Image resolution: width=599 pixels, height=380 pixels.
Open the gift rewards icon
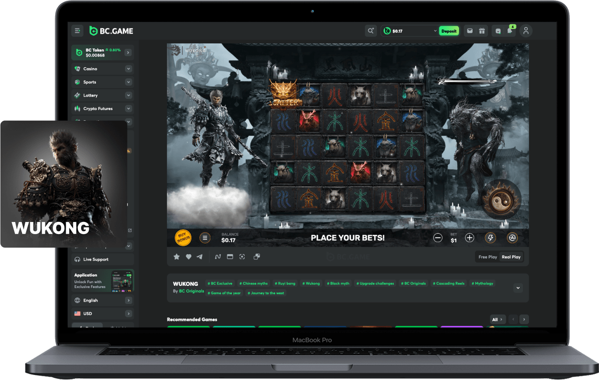tap(482, 31)
